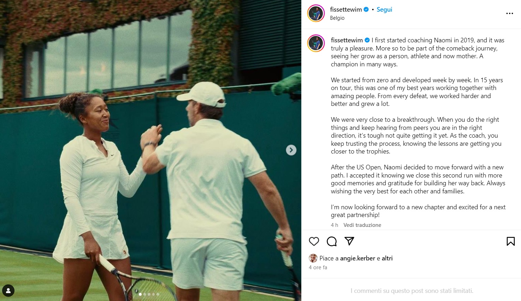Select the last carousel indicator dot
Screen dimensions: 521x301
coord(158,294)
